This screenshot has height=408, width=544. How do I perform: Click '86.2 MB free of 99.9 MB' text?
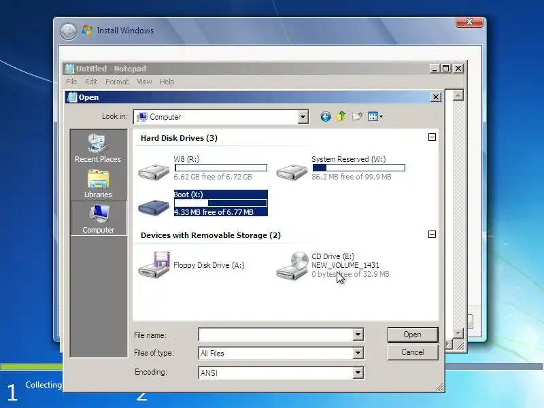[x=352, y=177]
